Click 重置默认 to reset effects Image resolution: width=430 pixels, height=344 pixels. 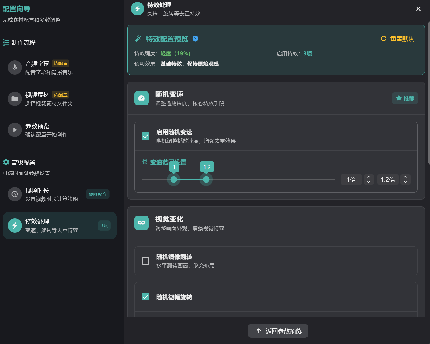point(398,39)
